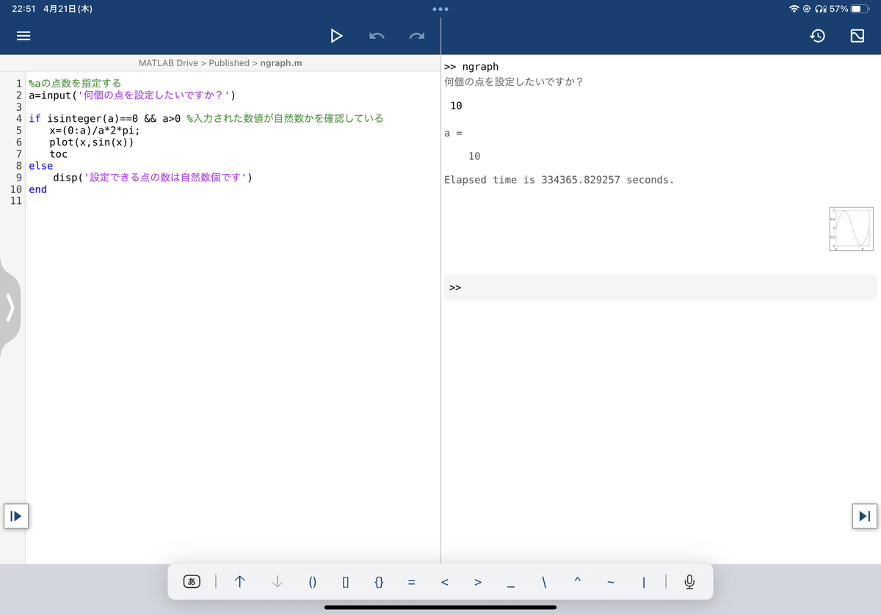The image size is (881, 615).
Task: Redo the reverted code edit
Action: 417,35
